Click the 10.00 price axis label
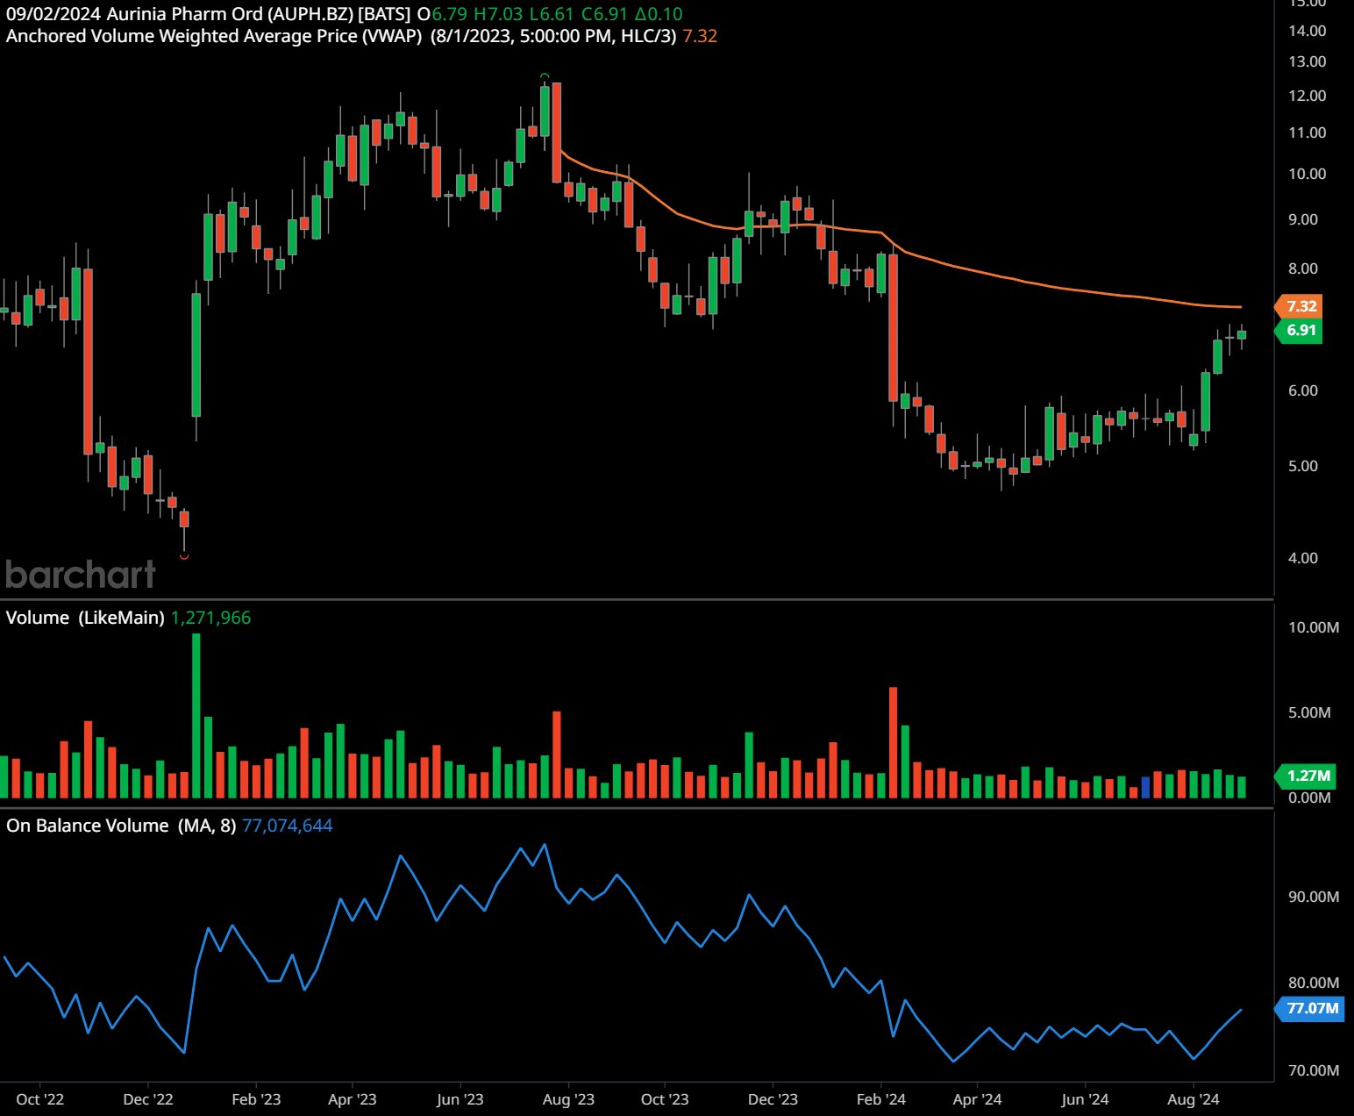Viewport: 1354px width, 1116px height. click(x=1307, y=174)
